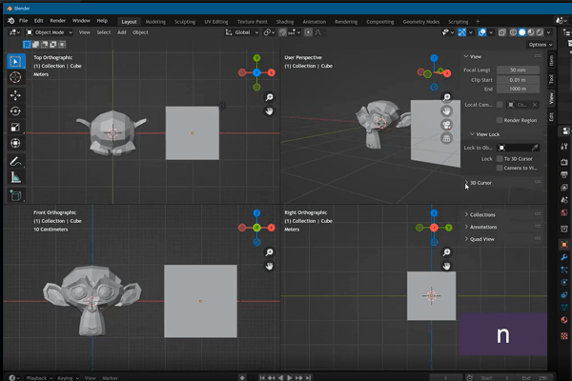
Task: Open the viewport shading options dropdown arrow
Action: tap(548, 32)
